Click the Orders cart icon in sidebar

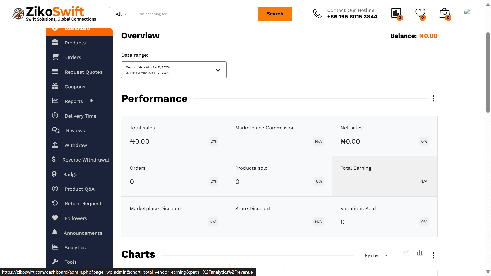(x=55, y=57)
